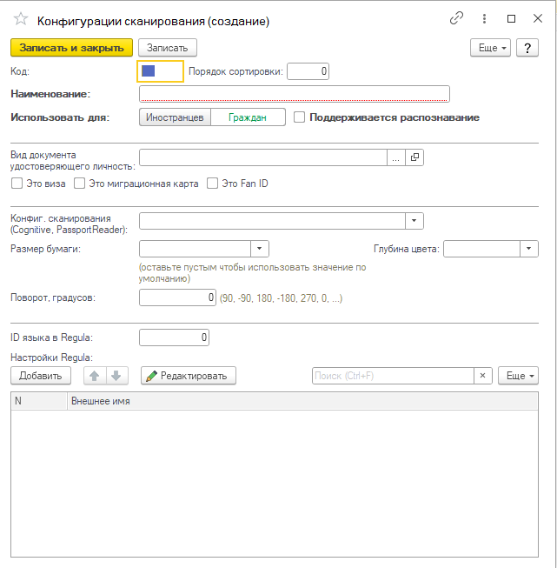This screenshot has height=568, width=557.
Task: Expand Размер бумаги dropdown
Action: pos(260,249)
